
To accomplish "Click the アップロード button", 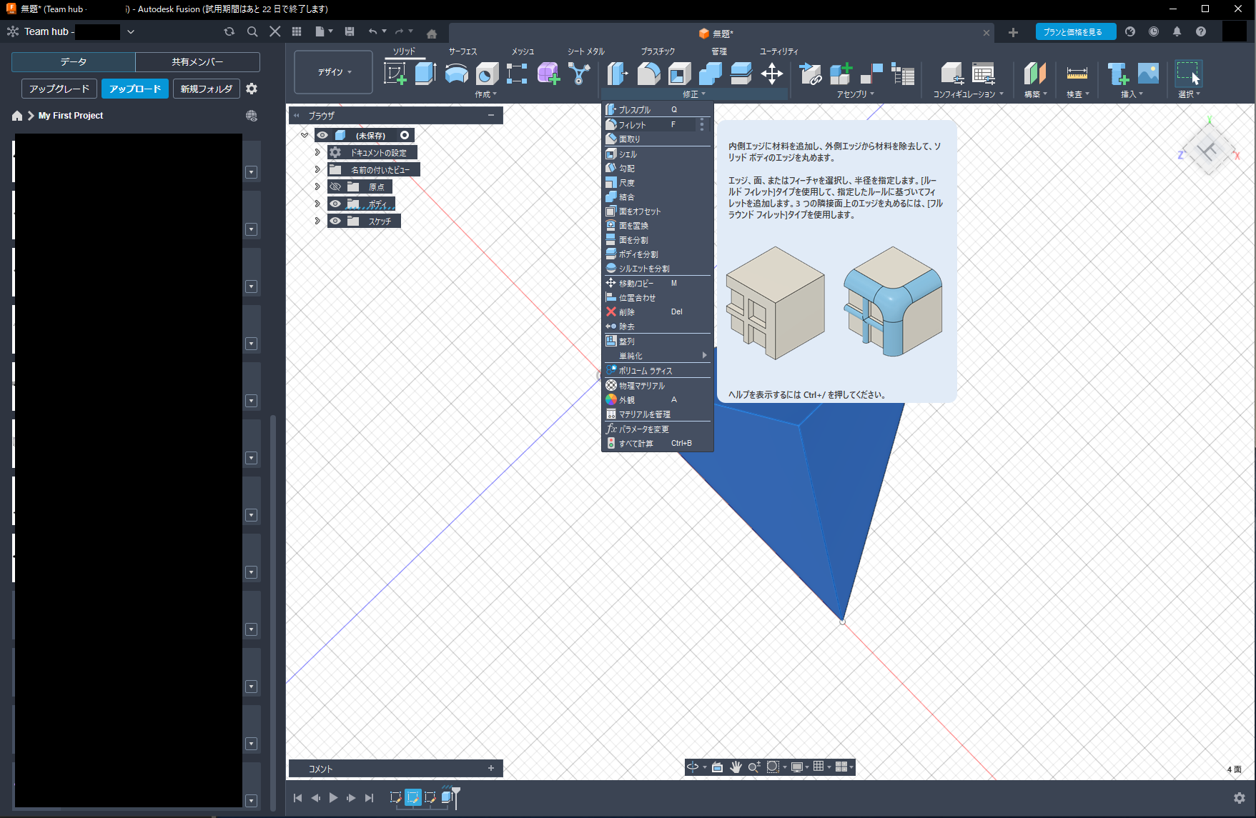I will coord(135,89).
